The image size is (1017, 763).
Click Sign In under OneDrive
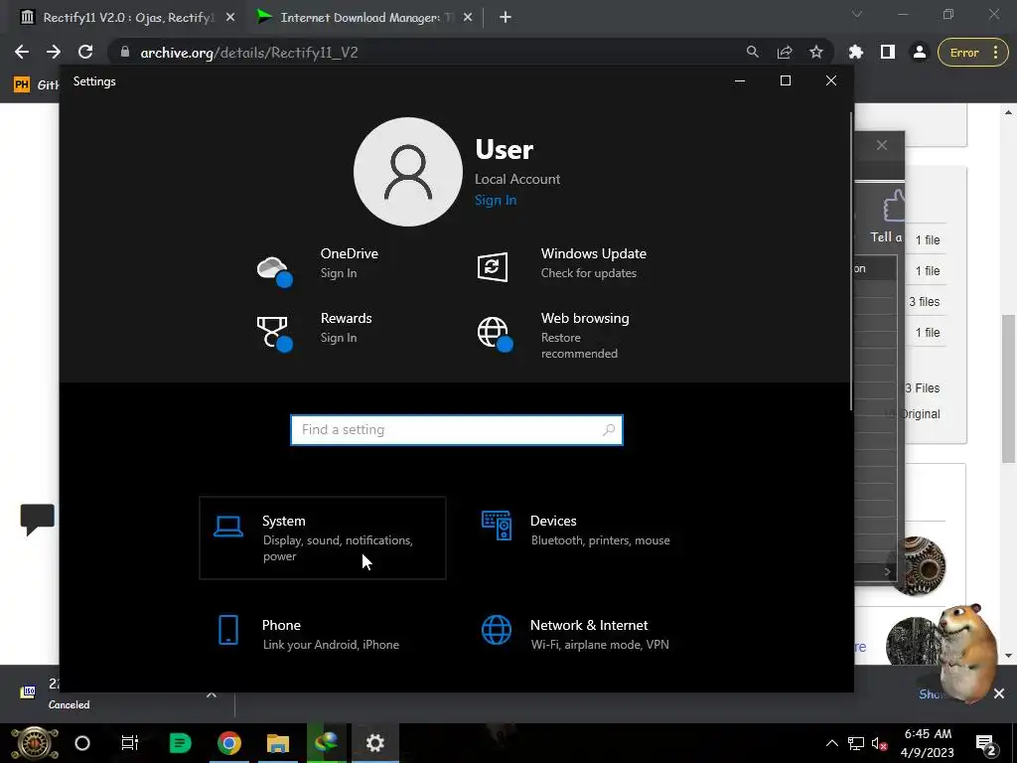point(339,273)
